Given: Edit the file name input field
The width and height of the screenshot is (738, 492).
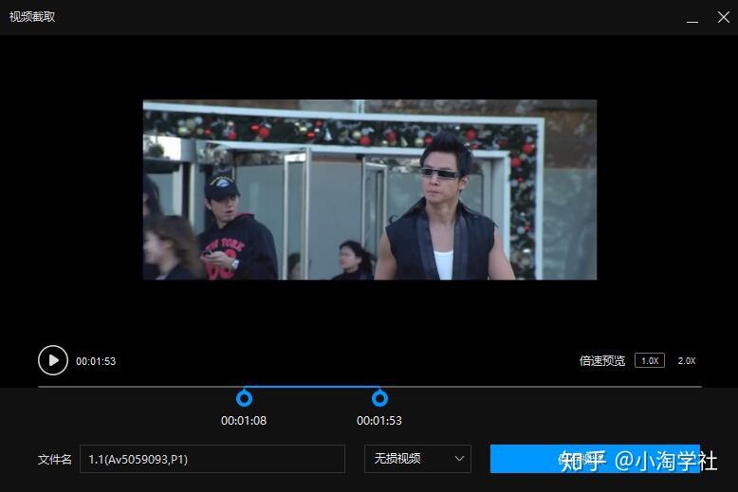Looking at the screenshot, I should (x=212, y=459).
